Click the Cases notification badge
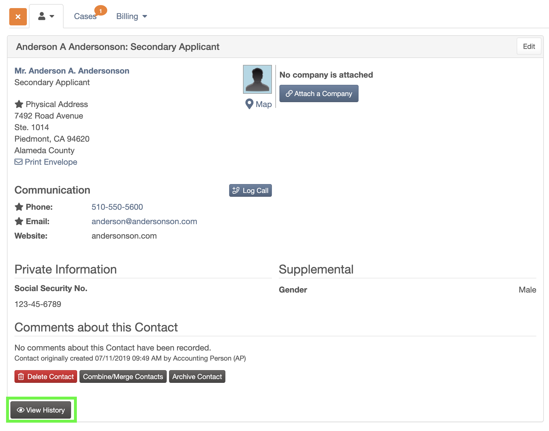Viewport: 549px width, 431px height. coord(101,11)
